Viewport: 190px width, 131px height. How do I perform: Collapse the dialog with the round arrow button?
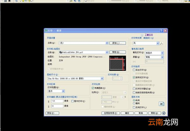(x=164, y=113)
